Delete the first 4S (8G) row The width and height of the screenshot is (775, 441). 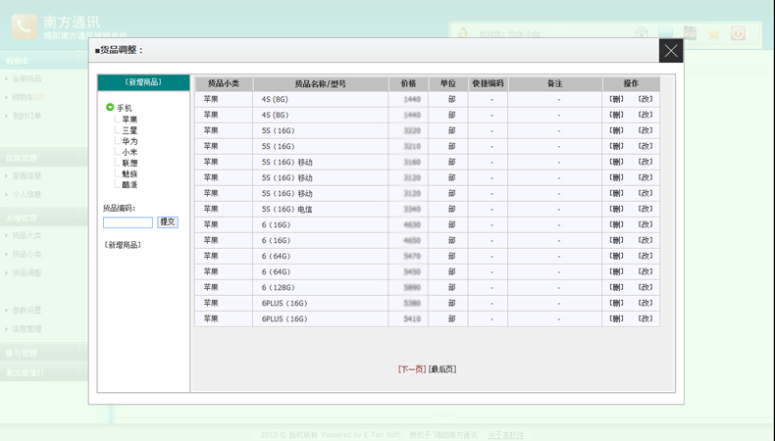(616, 99)
